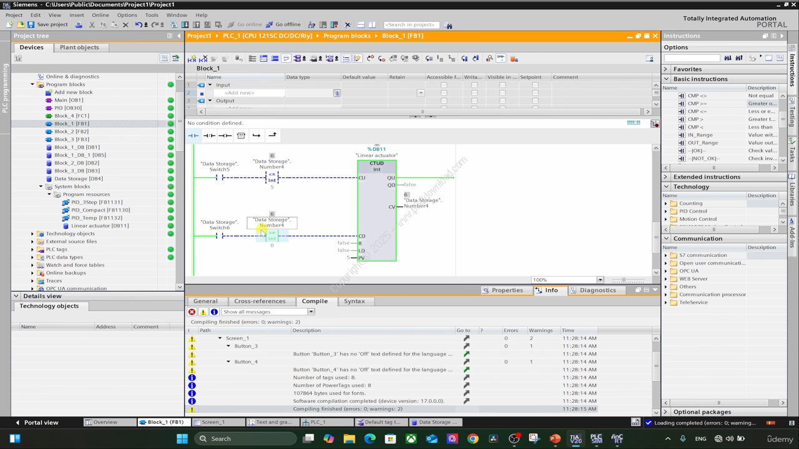
Task: Click the close branch icon
Action: 272,135
